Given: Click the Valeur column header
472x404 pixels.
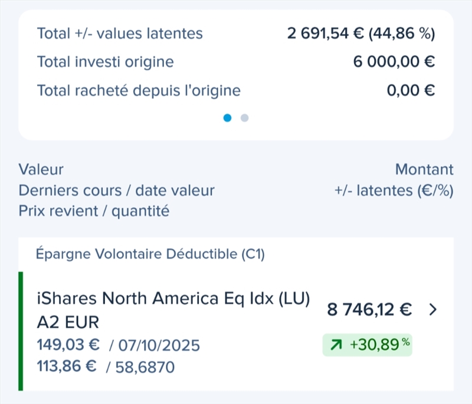Looking at the screenshot, I should point(41,170).
